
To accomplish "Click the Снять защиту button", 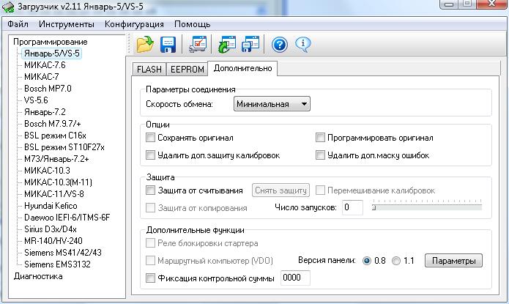I will [x=280, y=190].
